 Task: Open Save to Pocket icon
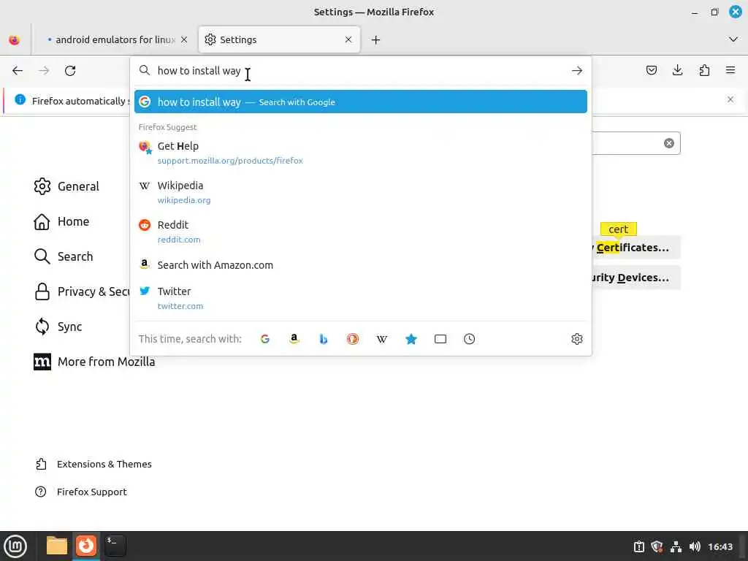651,71
